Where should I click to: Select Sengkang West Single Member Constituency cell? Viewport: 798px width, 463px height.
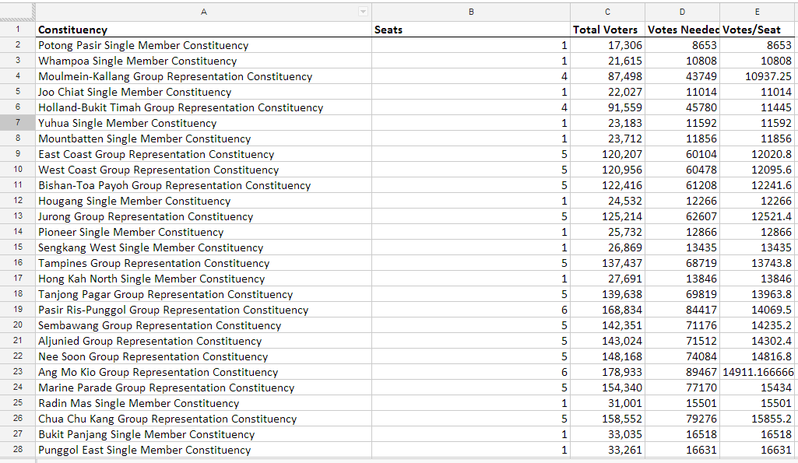[x=203, y=247]
